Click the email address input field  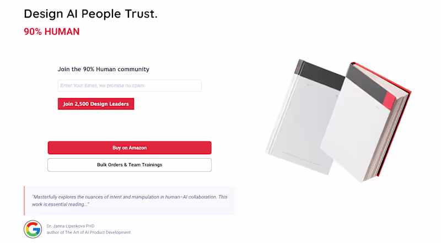(130, 85)
